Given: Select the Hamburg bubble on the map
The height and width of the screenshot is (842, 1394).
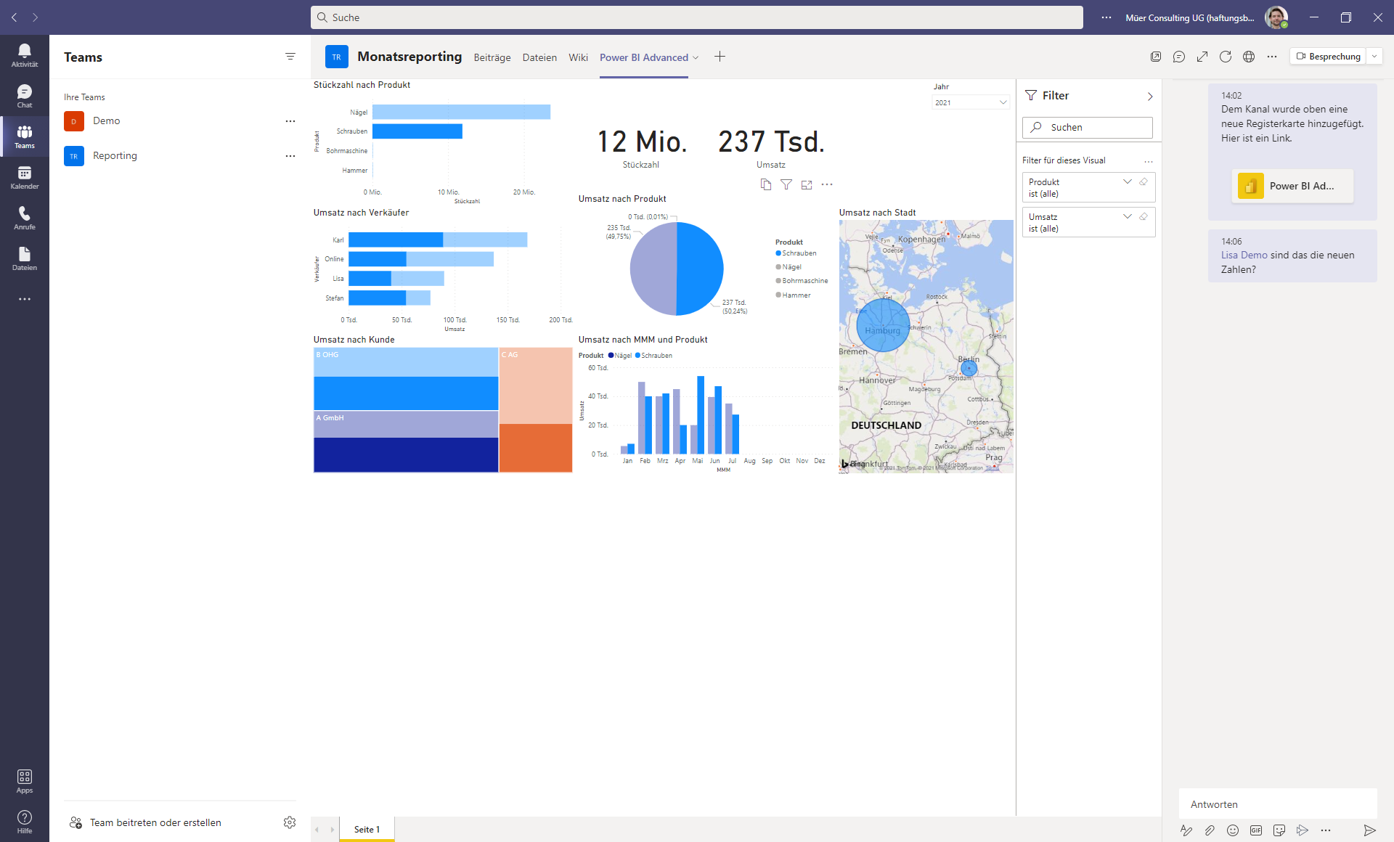Looking at the screenshot, I should (x=883, y=325).
